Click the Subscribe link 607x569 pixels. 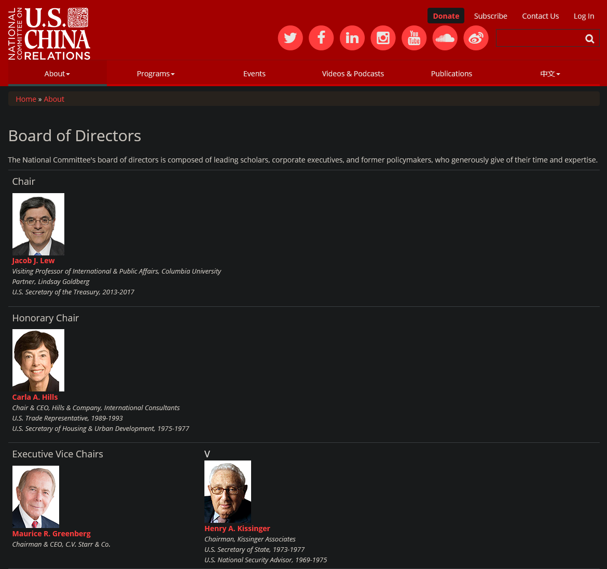click(x=490, y=16)
